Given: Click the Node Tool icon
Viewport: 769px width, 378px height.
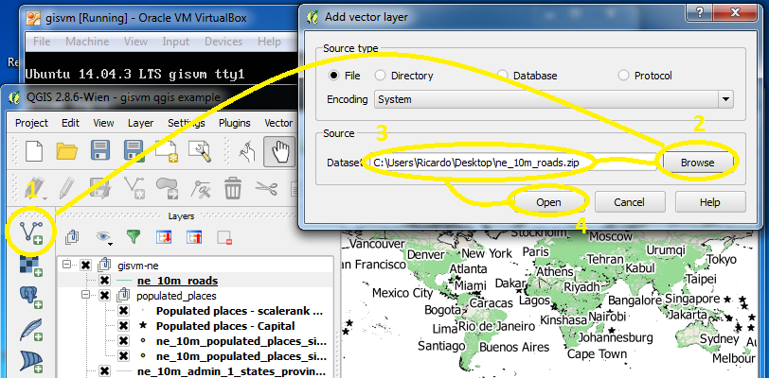Looking at the screenshot, I should pos(200,188).
